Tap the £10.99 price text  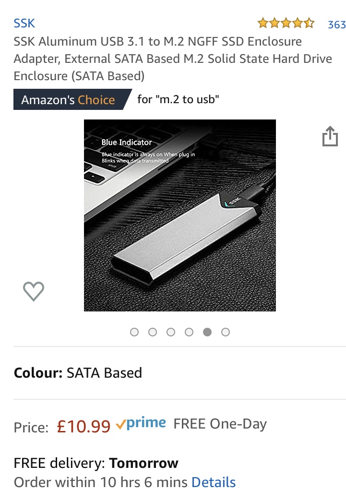coord(84,426)
